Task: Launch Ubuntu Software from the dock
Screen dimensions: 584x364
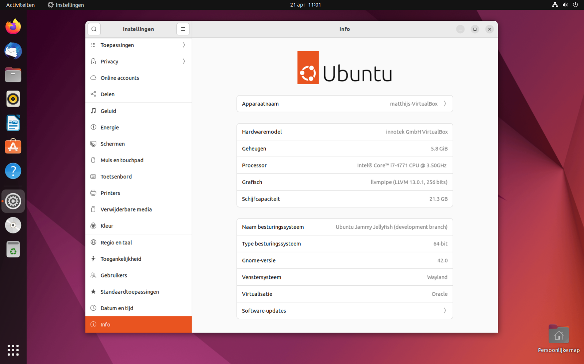Action: 13,147
